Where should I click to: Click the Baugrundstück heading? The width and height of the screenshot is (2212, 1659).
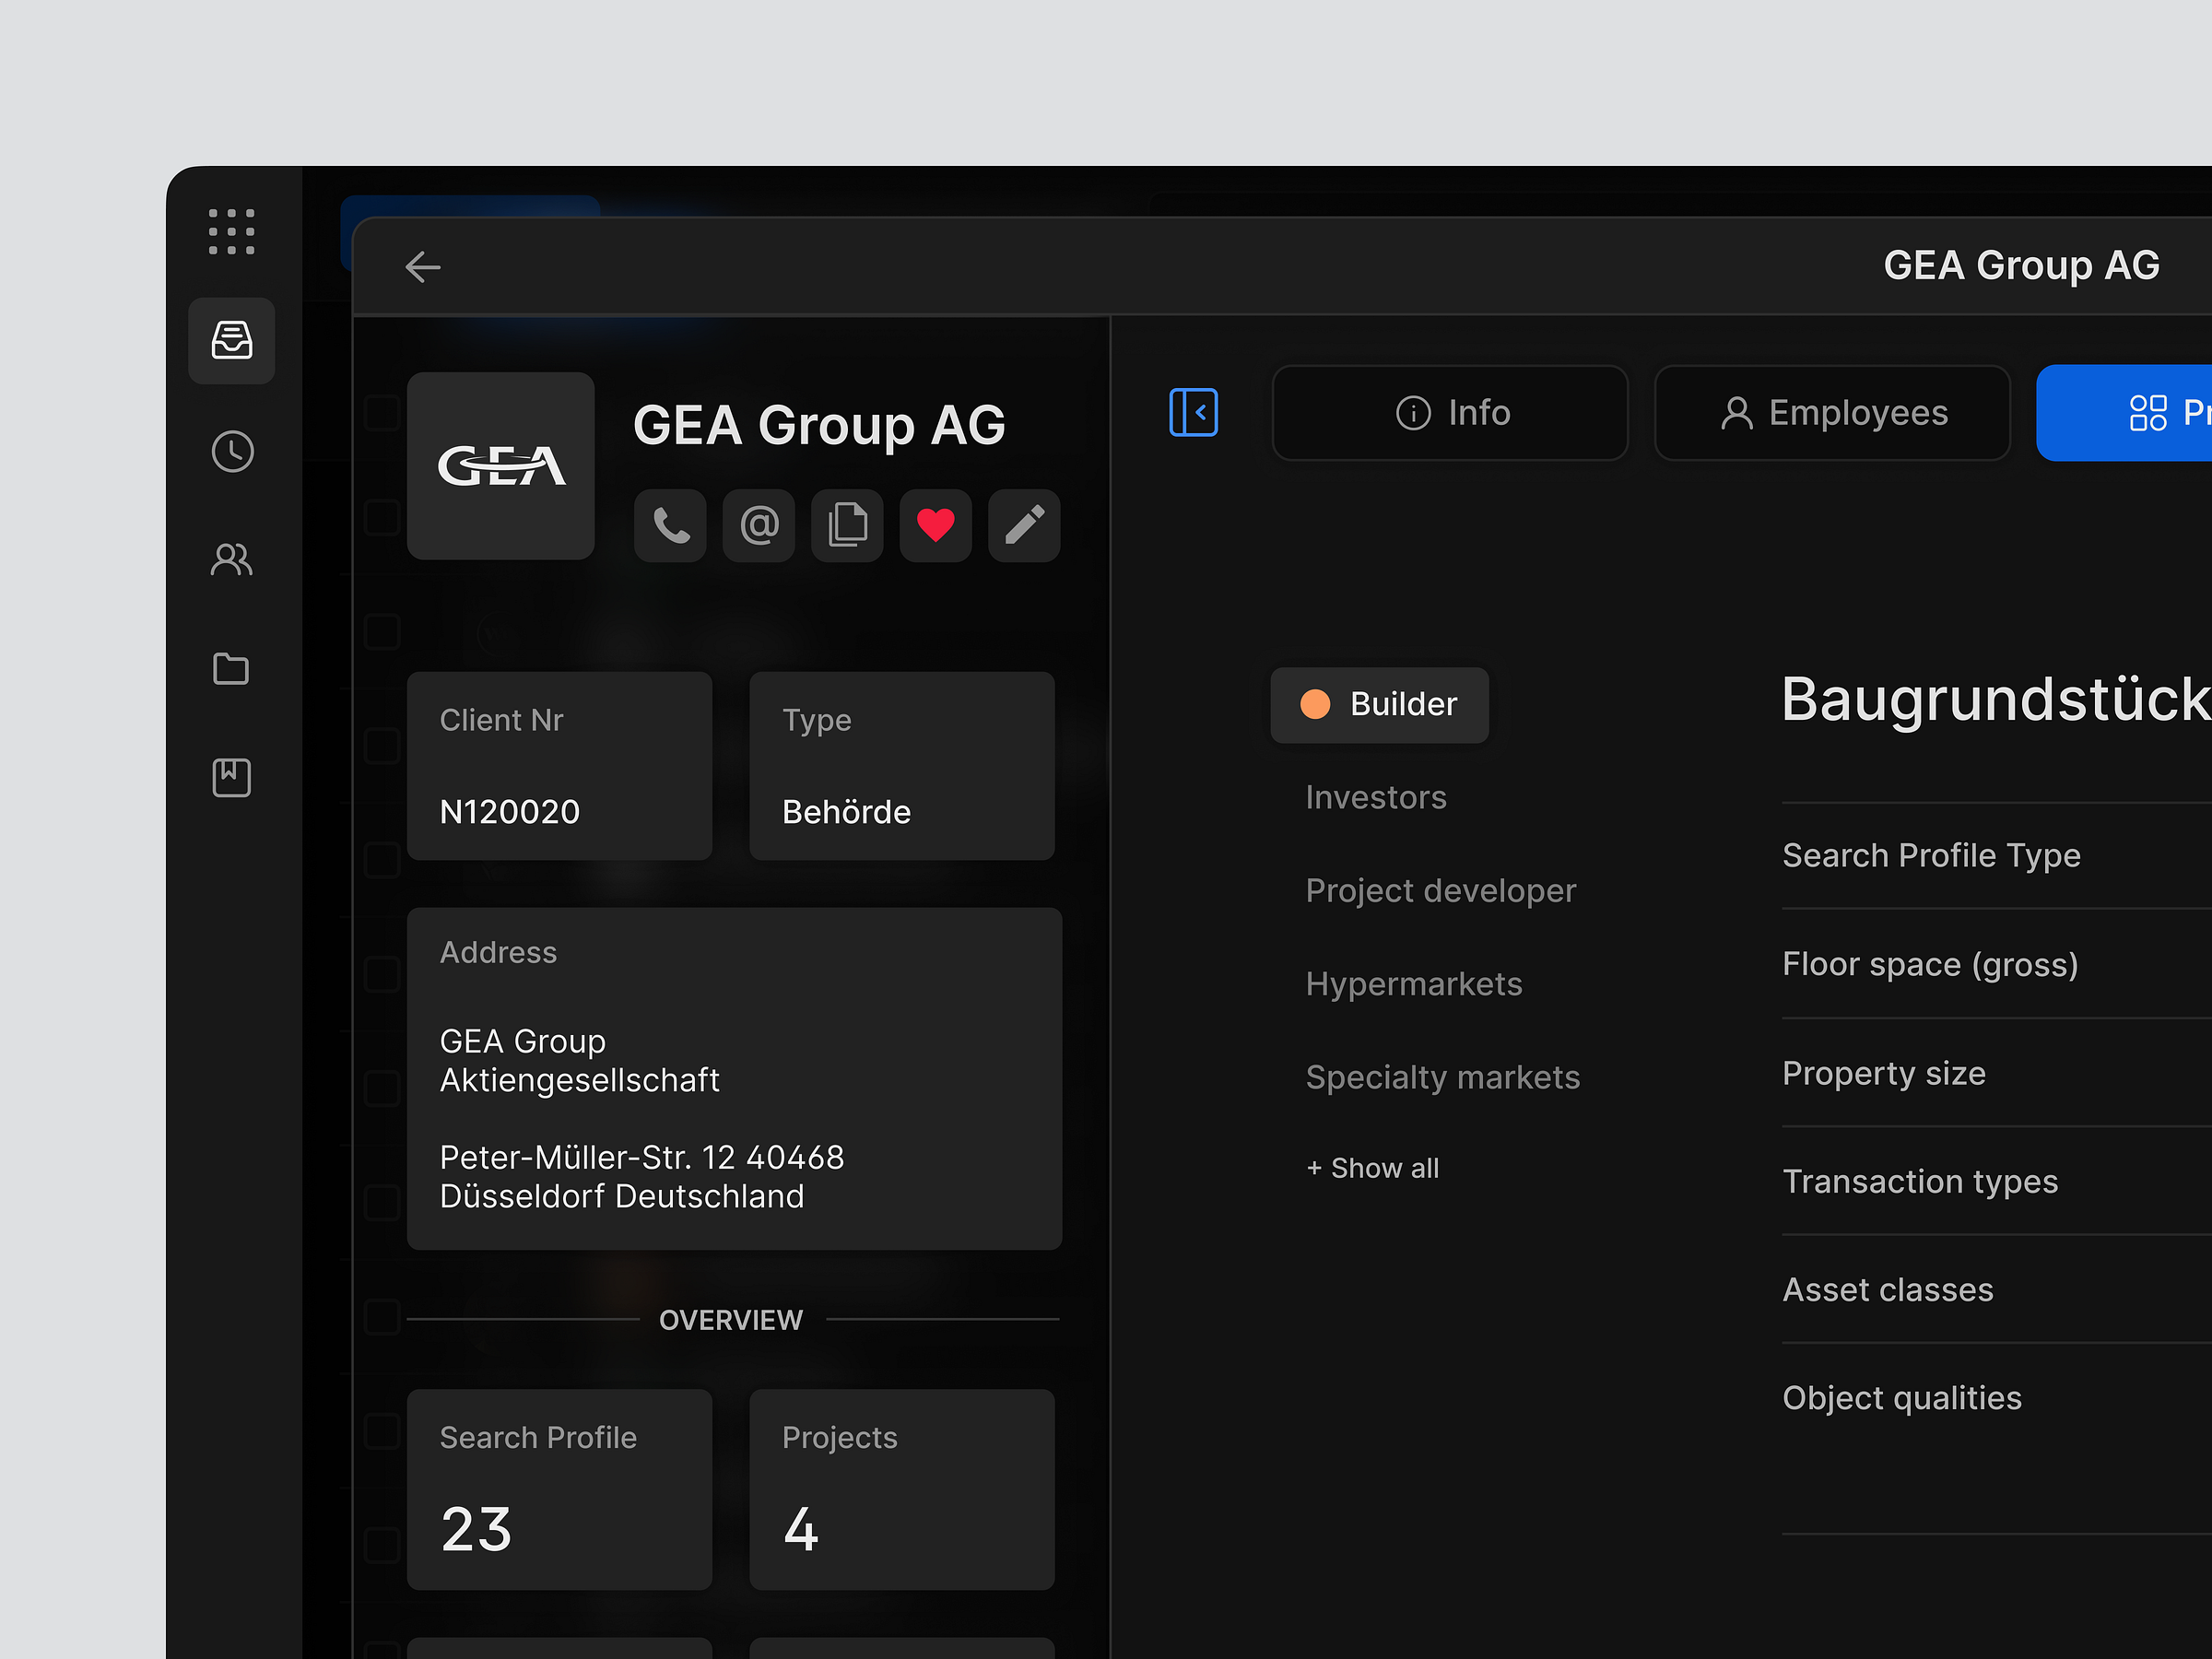(x=1996, y=700)
